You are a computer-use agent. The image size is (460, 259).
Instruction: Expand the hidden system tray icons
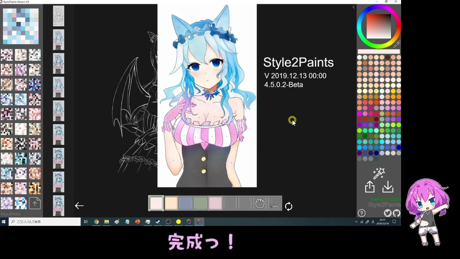(356, 222)
